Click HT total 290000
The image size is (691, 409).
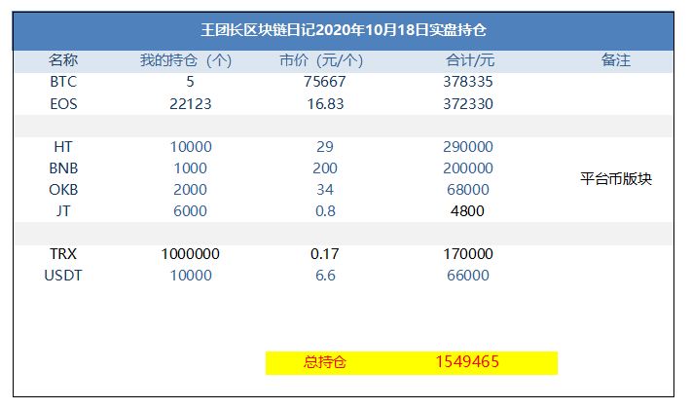point(468,147)
